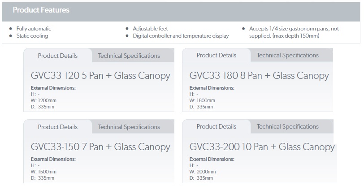Click GVC33-200 10 Pan + Glass Canopy title
Image resolution: width=364 pixels, height=190 pixels.
tap(262, 147)
